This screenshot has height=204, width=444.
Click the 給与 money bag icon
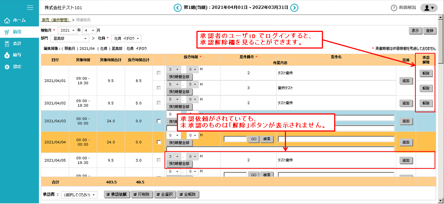click(x=7, y=55)
